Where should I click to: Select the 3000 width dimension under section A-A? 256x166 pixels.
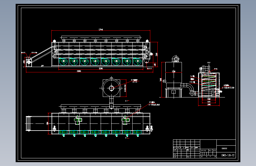click(209, 105)
